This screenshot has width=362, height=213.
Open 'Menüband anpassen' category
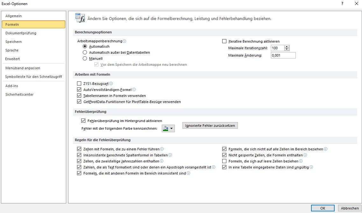click(x=33, y=68)
